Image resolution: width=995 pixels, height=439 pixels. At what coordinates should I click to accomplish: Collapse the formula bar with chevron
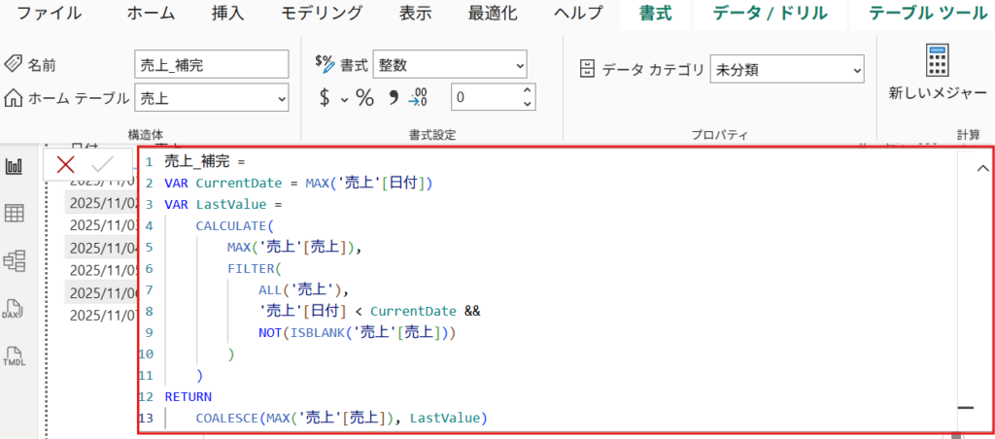tap(981, 167)
